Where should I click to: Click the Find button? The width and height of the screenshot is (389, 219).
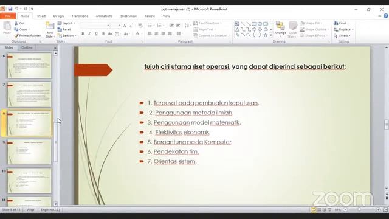coord(340,23)
